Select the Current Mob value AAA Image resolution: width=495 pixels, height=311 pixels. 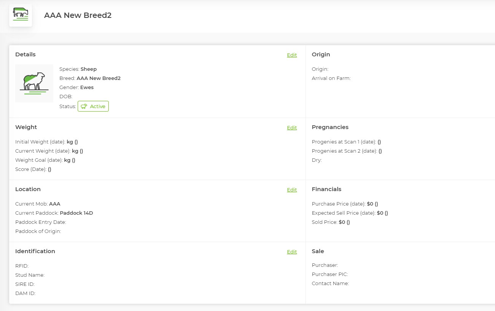click(x=55, y=204)
